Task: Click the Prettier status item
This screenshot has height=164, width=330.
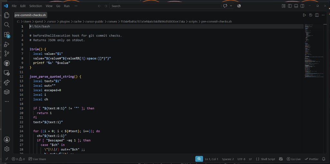Action: (312, 159)
